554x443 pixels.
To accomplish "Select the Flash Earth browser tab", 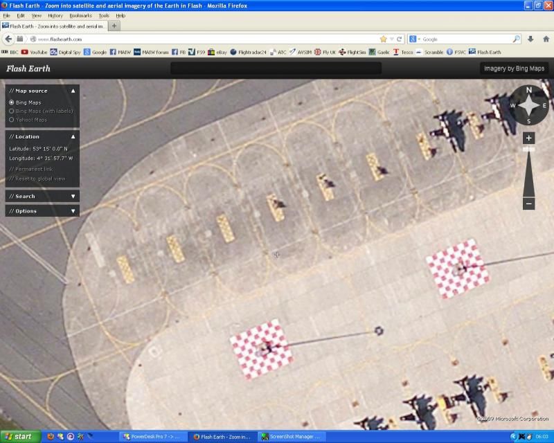I will 54,26.
